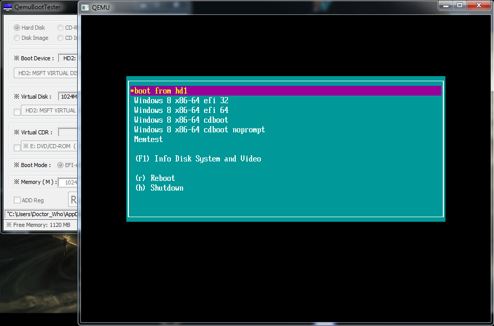Minimize the QEMU window

(x=445, y=5)
